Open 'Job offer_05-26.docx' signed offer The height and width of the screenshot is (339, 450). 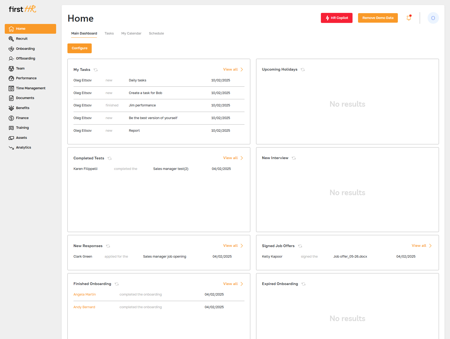click(350, 257)
